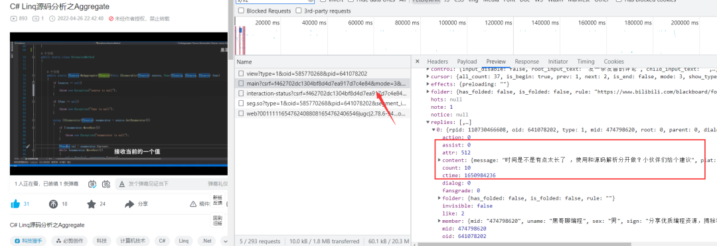
Task: Click the play count icon beside 893
Action: [x=13, y=19]
